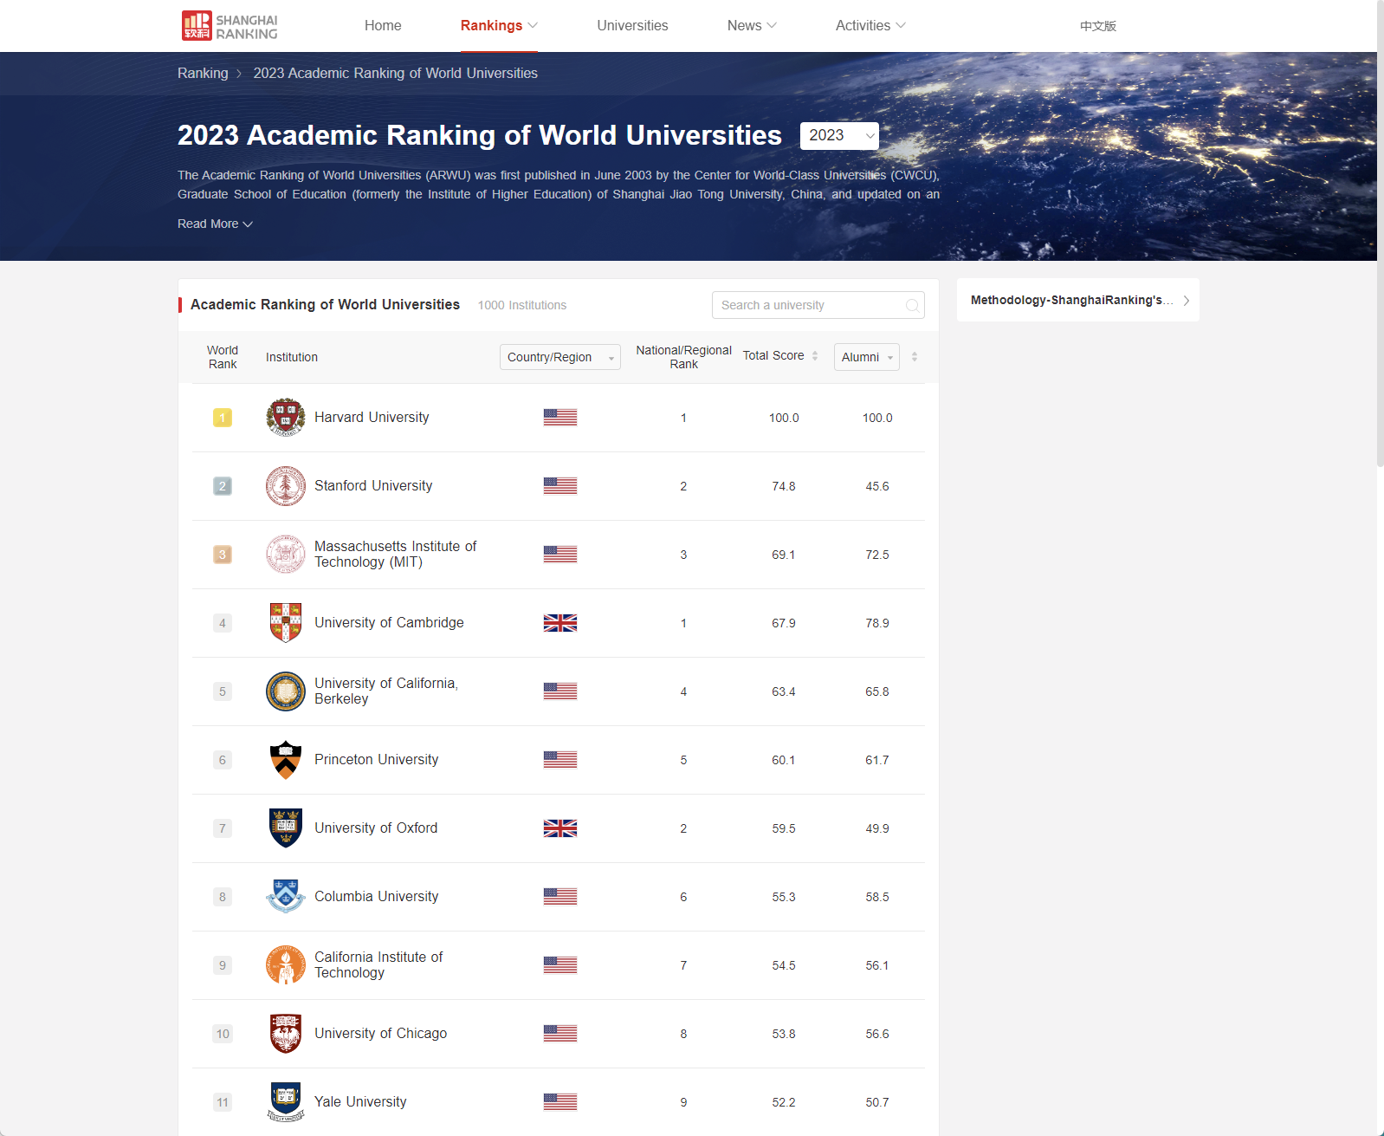Screen dimensions: 1384x1136
Task: Expand Read More description
Action: pyautogui.click(x=215, y=224)
